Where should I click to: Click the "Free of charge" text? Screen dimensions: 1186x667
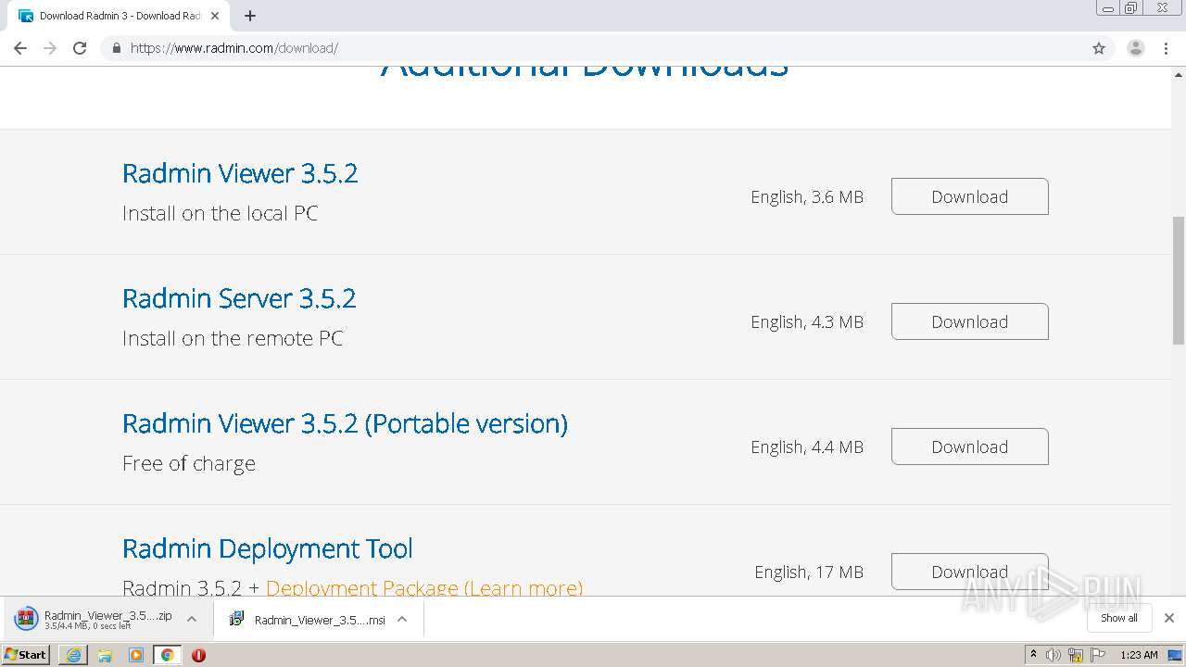coord(189,463)
